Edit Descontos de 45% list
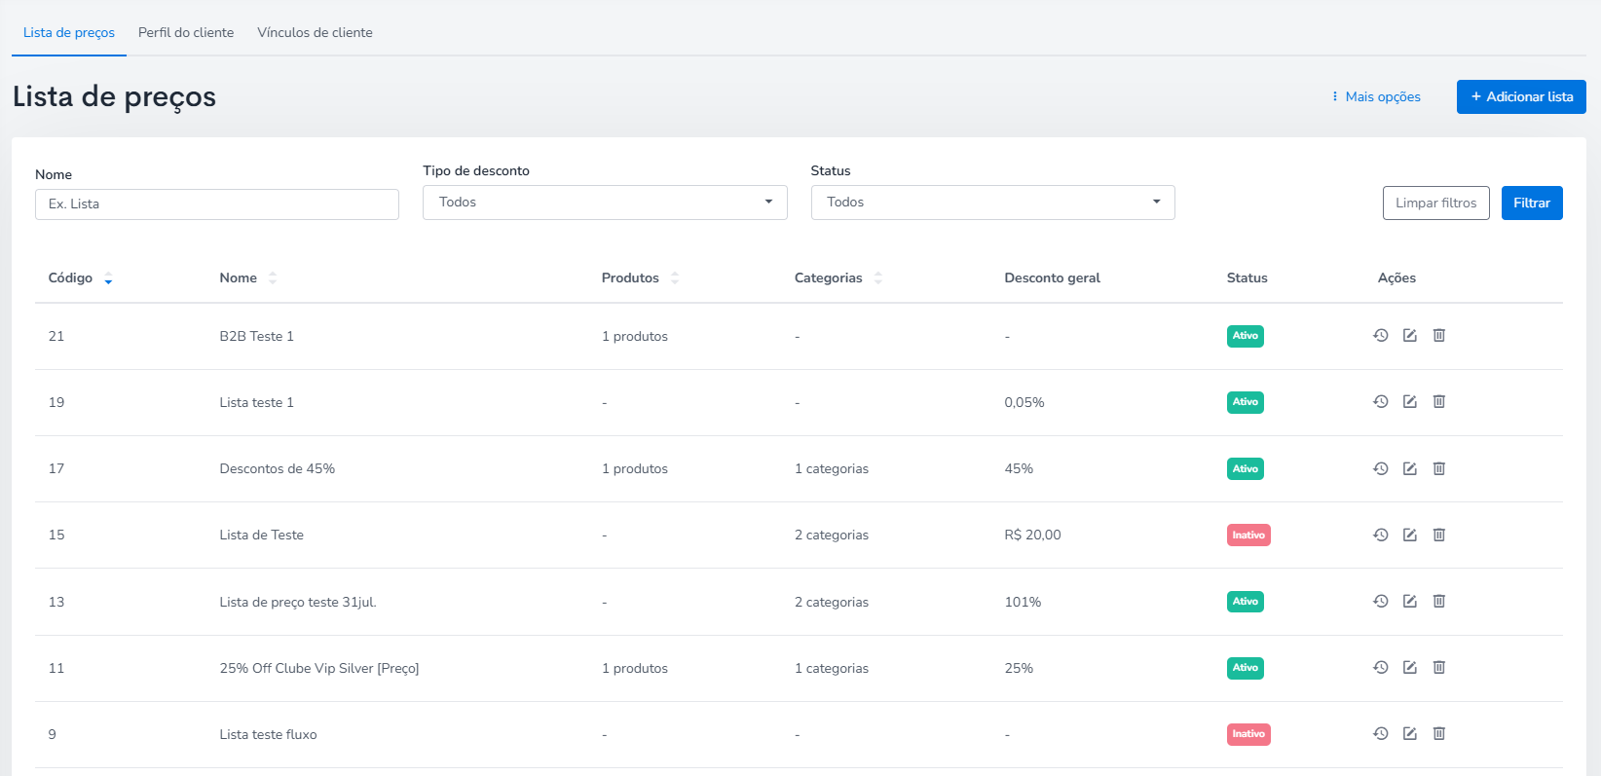Screen dimensions: 1601x776 1410,468
